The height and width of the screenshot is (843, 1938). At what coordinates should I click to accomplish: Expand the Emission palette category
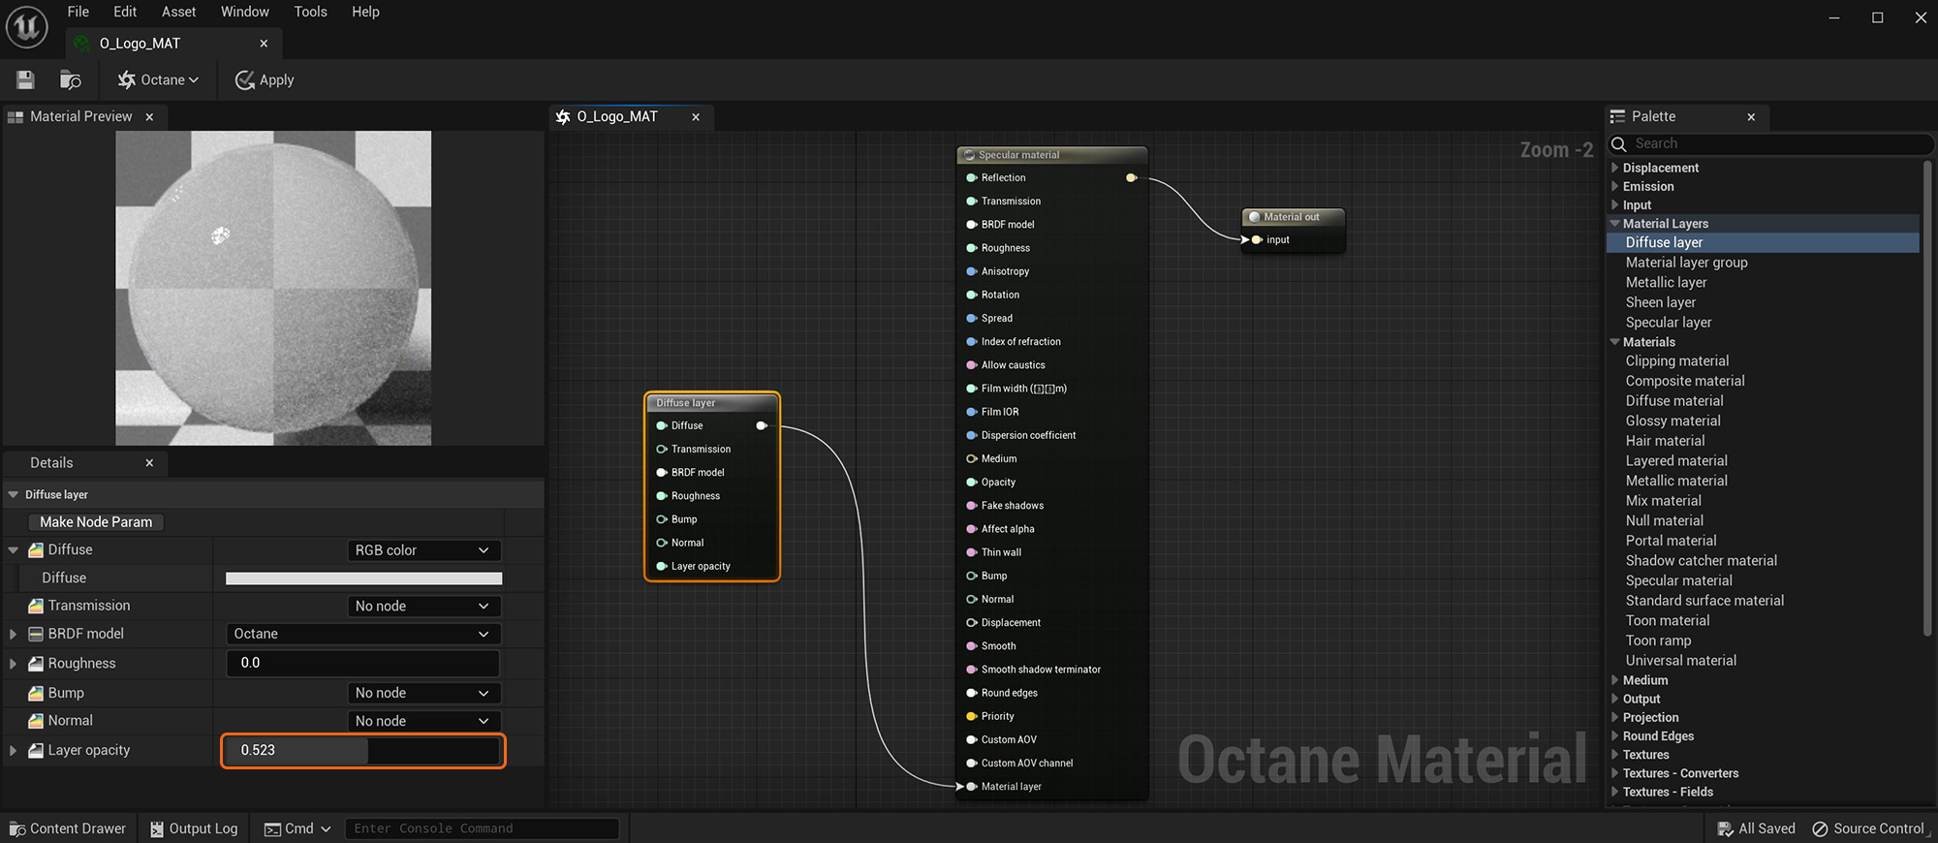coord(1614,186)
